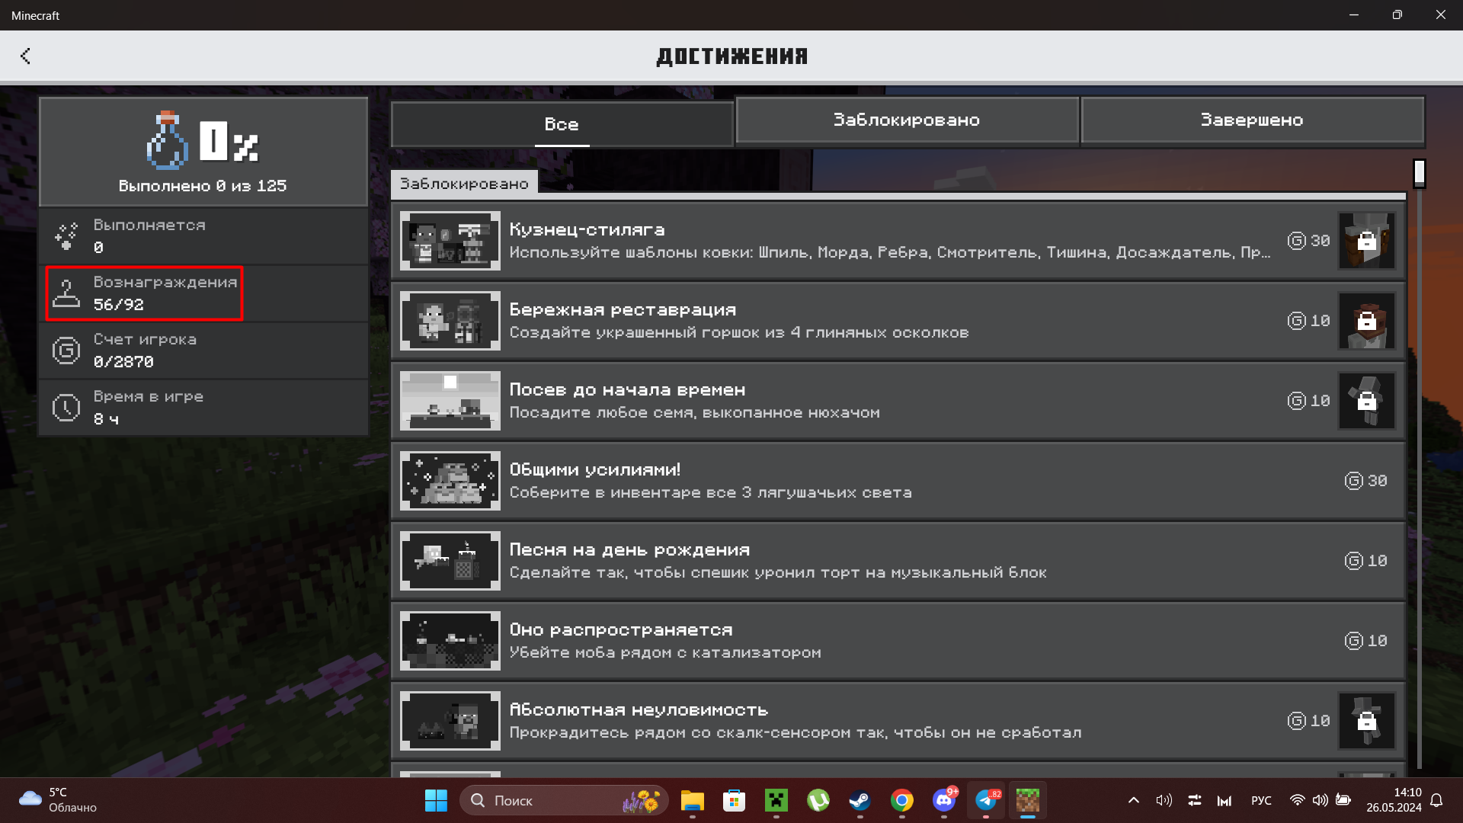Click the back arrow icon

pos(25,56)
